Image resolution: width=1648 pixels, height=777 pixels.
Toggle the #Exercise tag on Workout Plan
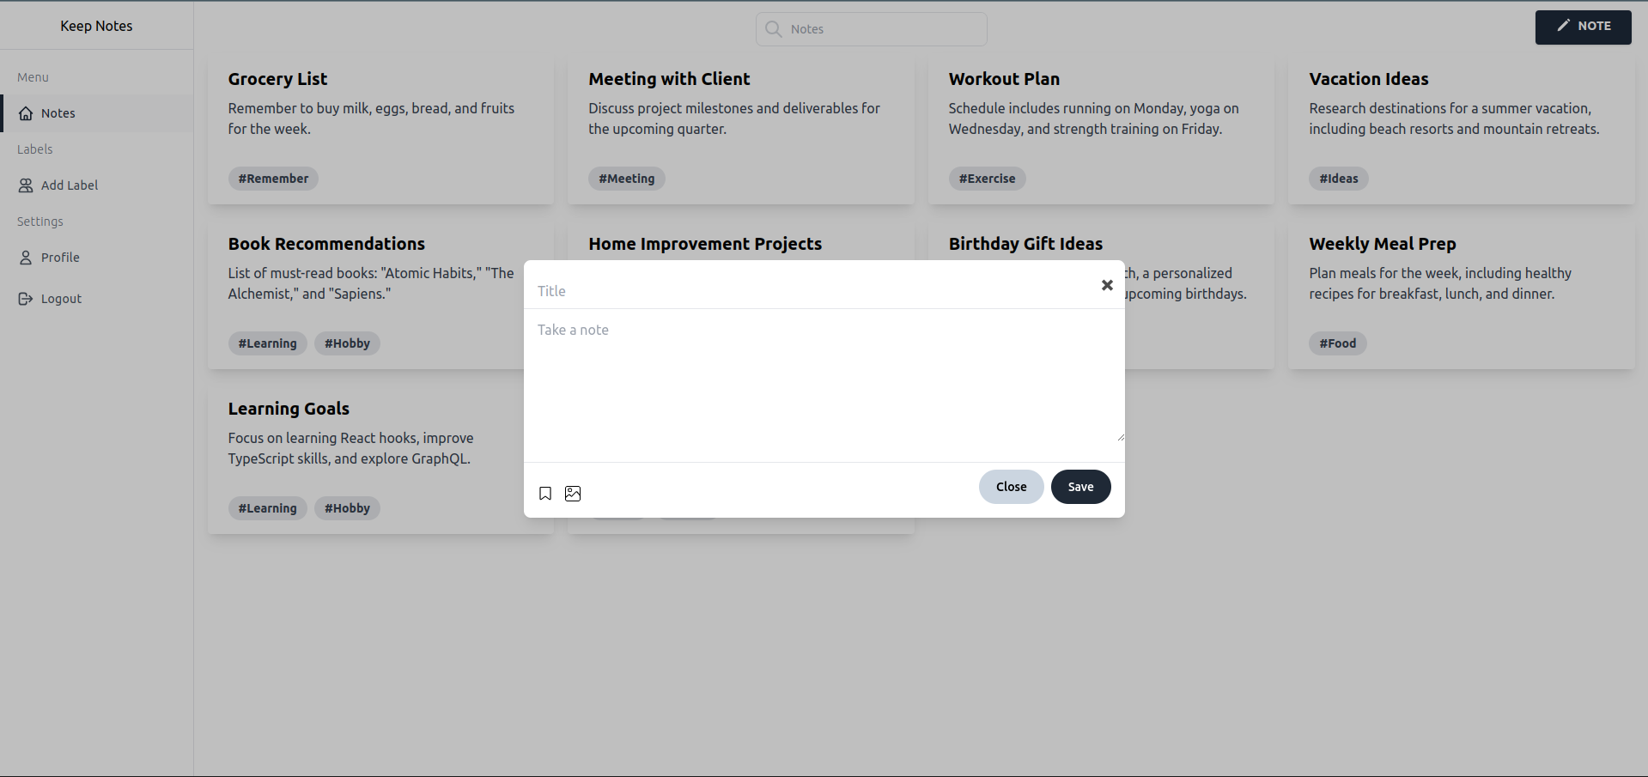[987, 179]
